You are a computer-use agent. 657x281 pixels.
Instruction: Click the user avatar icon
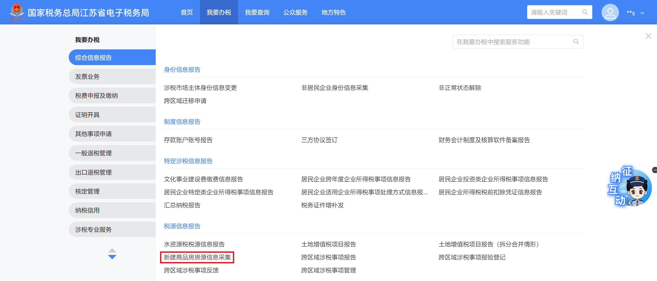click(610, 12)
